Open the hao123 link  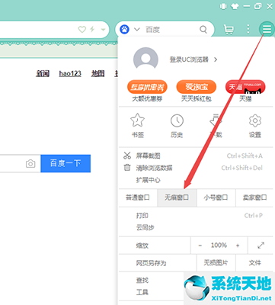pyautogui.click(x=70, y=73)
